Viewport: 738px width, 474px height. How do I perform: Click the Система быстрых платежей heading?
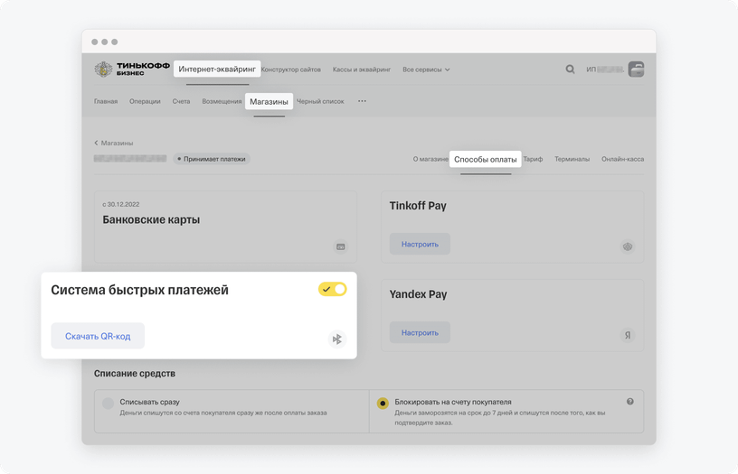(140, 290)
